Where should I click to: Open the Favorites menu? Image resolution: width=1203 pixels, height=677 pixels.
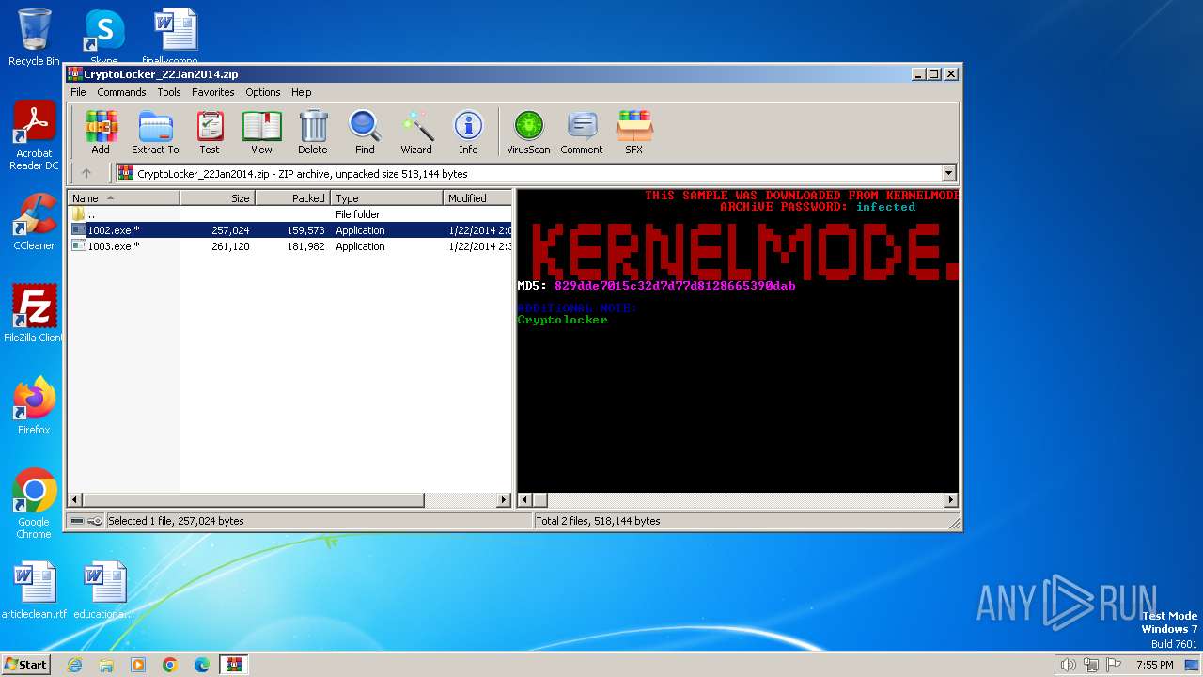coord(213,92)
